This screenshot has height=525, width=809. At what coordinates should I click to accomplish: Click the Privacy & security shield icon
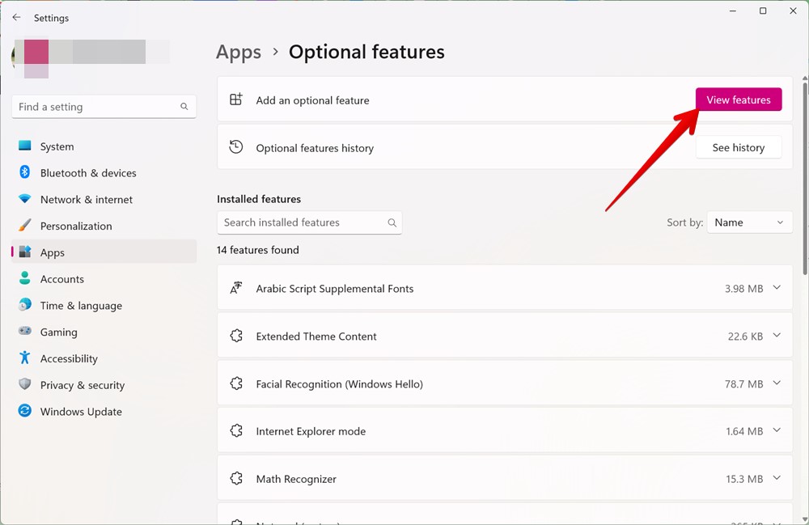click(25, 385)
